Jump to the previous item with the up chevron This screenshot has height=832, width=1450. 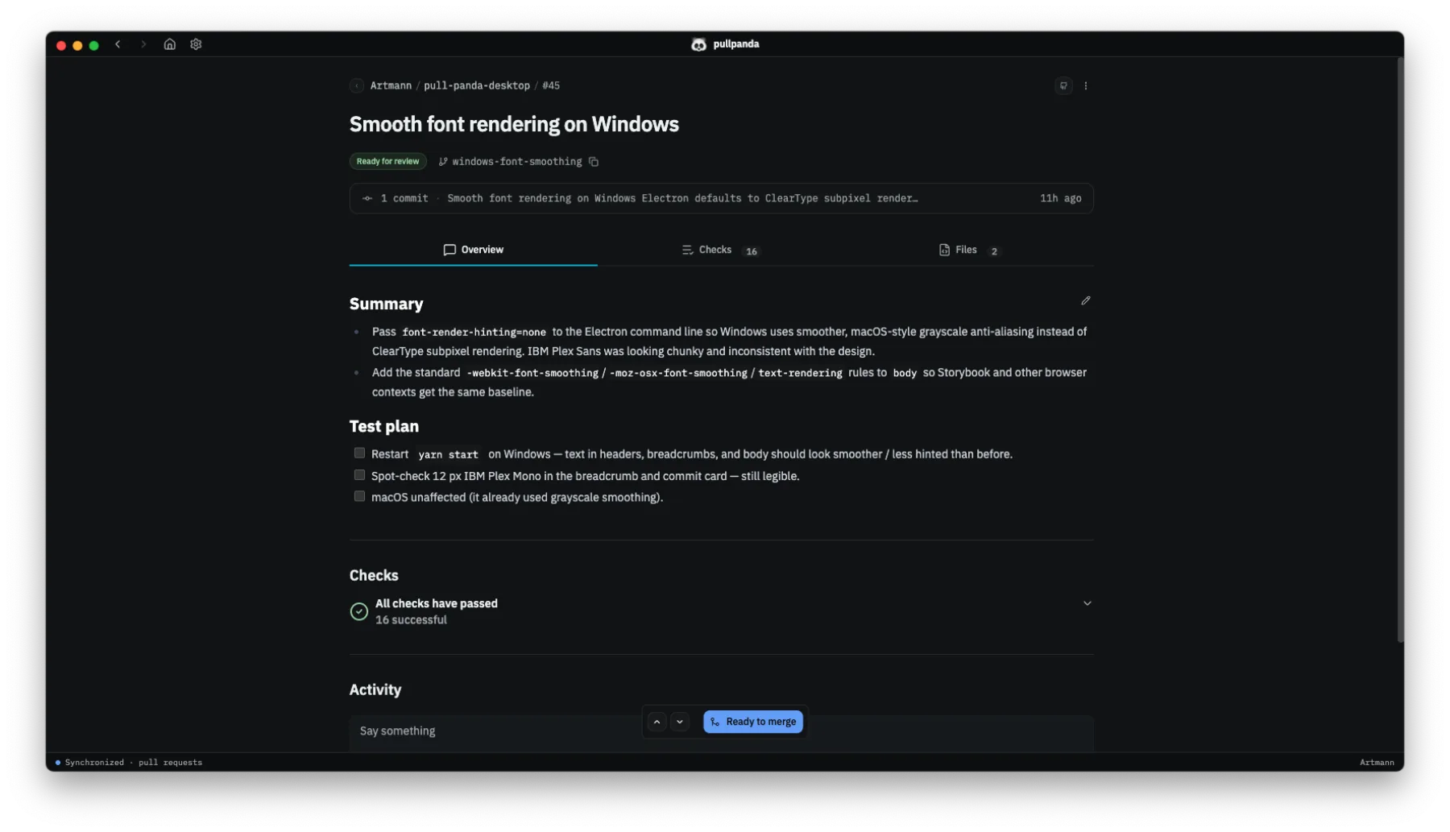click(657, 722)
